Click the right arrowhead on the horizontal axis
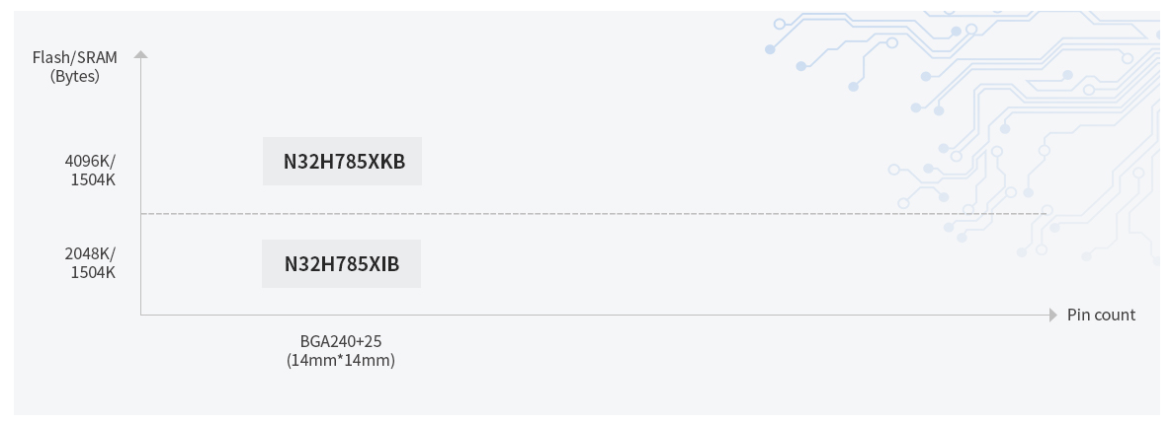Viewport: 1173px width, 423px height. [1052, 315]
